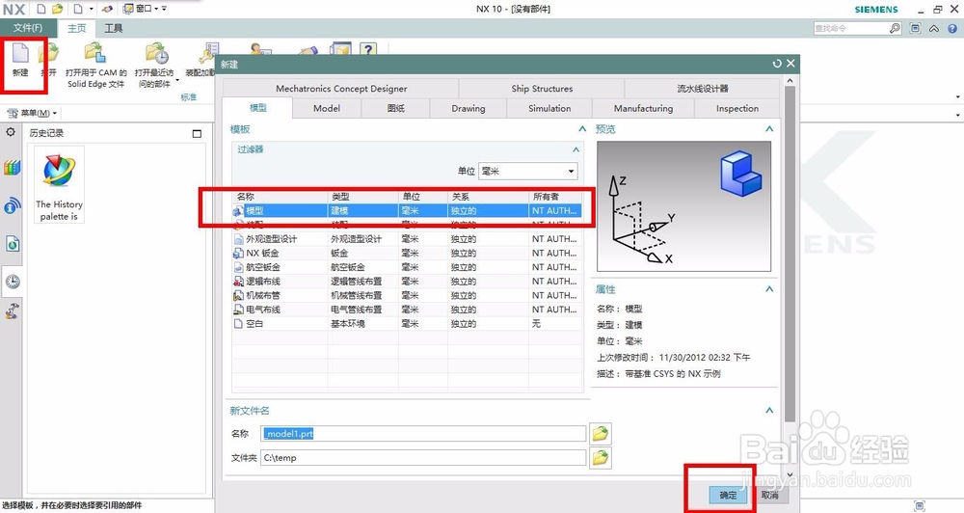This screenshot has width=964, height=513.
Task: Open the 窗口 window switcher
Action: tap(140, 9)
